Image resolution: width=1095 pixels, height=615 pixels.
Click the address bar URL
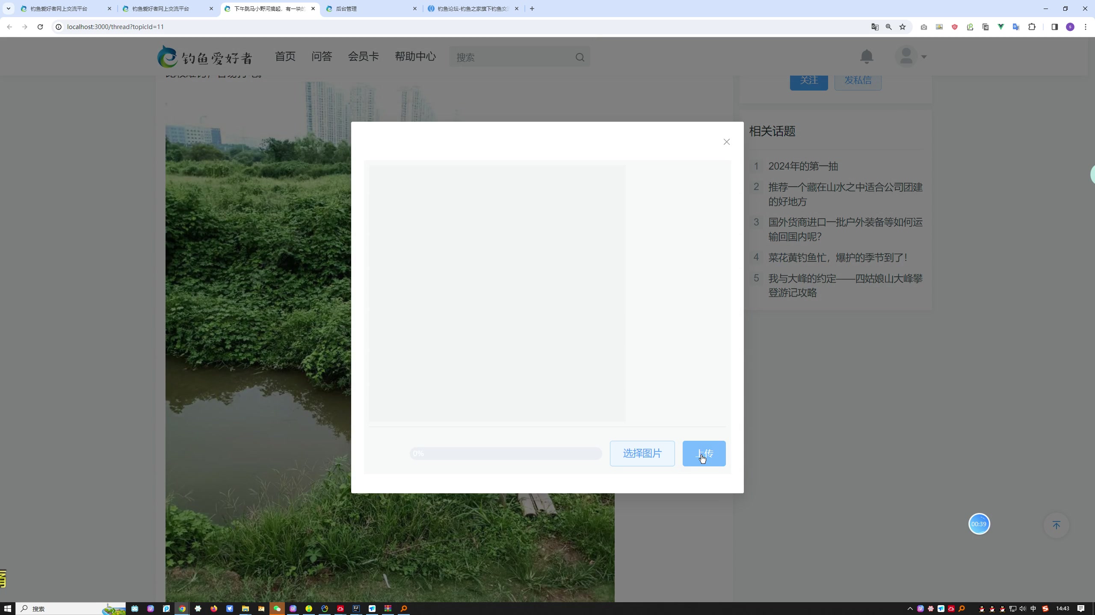115,27
